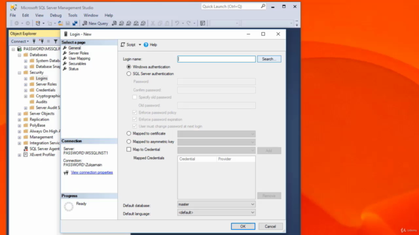Image resolution: width=419 pixels, height=235 pixels.
Task: Click the Login - New title bar icon
Action: point(65,34)
